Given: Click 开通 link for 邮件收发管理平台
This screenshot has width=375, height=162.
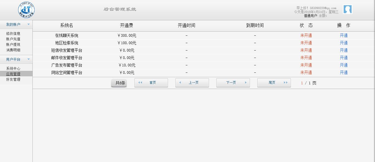Looking at the screenshot, I should tap(344, 58).
